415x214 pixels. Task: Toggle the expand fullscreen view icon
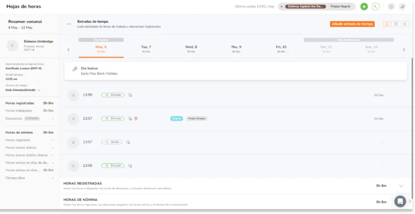pyautogui.click(x=404, y=24)
